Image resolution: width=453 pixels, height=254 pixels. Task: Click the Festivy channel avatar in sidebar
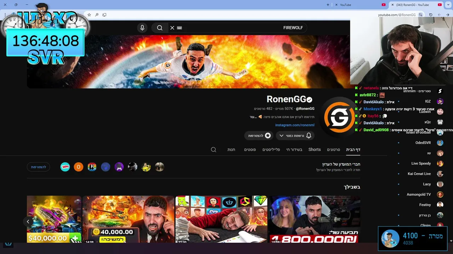click(440, 205)
